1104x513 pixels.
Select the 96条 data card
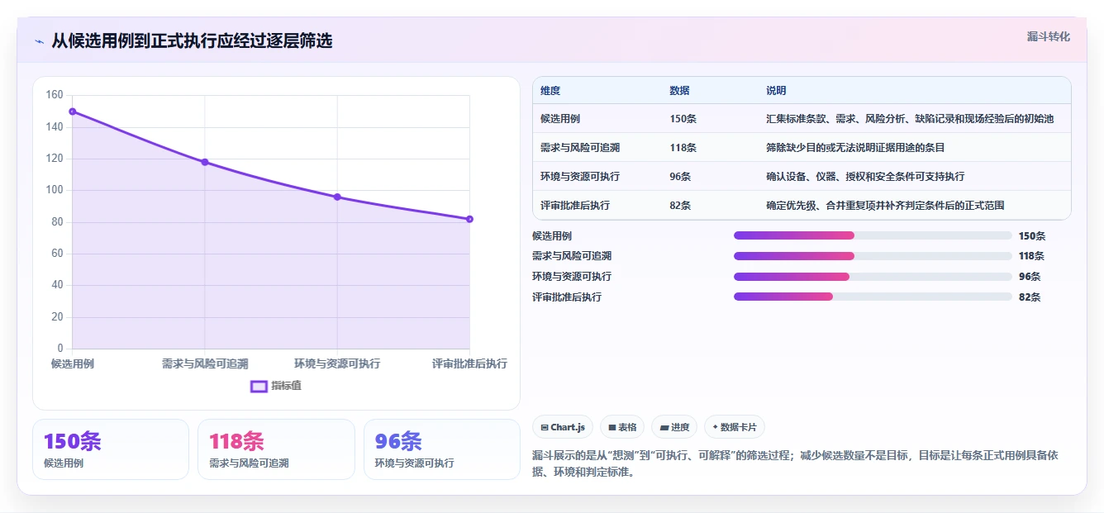tap(442, 449)
